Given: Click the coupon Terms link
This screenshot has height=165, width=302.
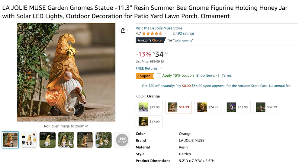Looking at the screenshot, I should pos(226,75).
